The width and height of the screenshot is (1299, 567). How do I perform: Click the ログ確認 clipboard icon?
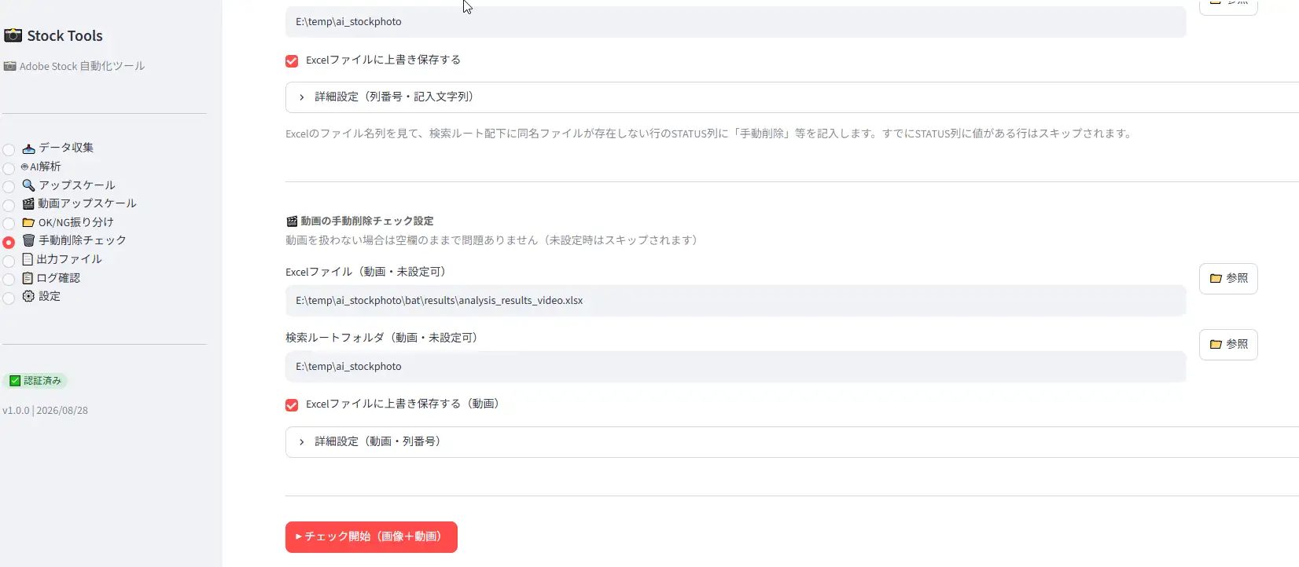click(x=28, y=278)
